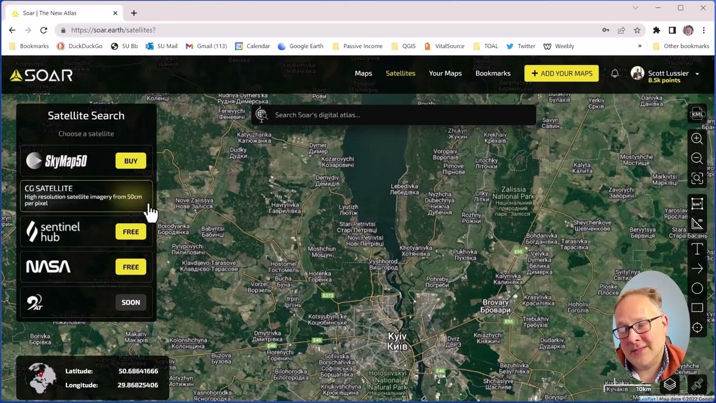Zoom out of the map
This screenshot has height=403, width=716.
click(x=697, y=158)
